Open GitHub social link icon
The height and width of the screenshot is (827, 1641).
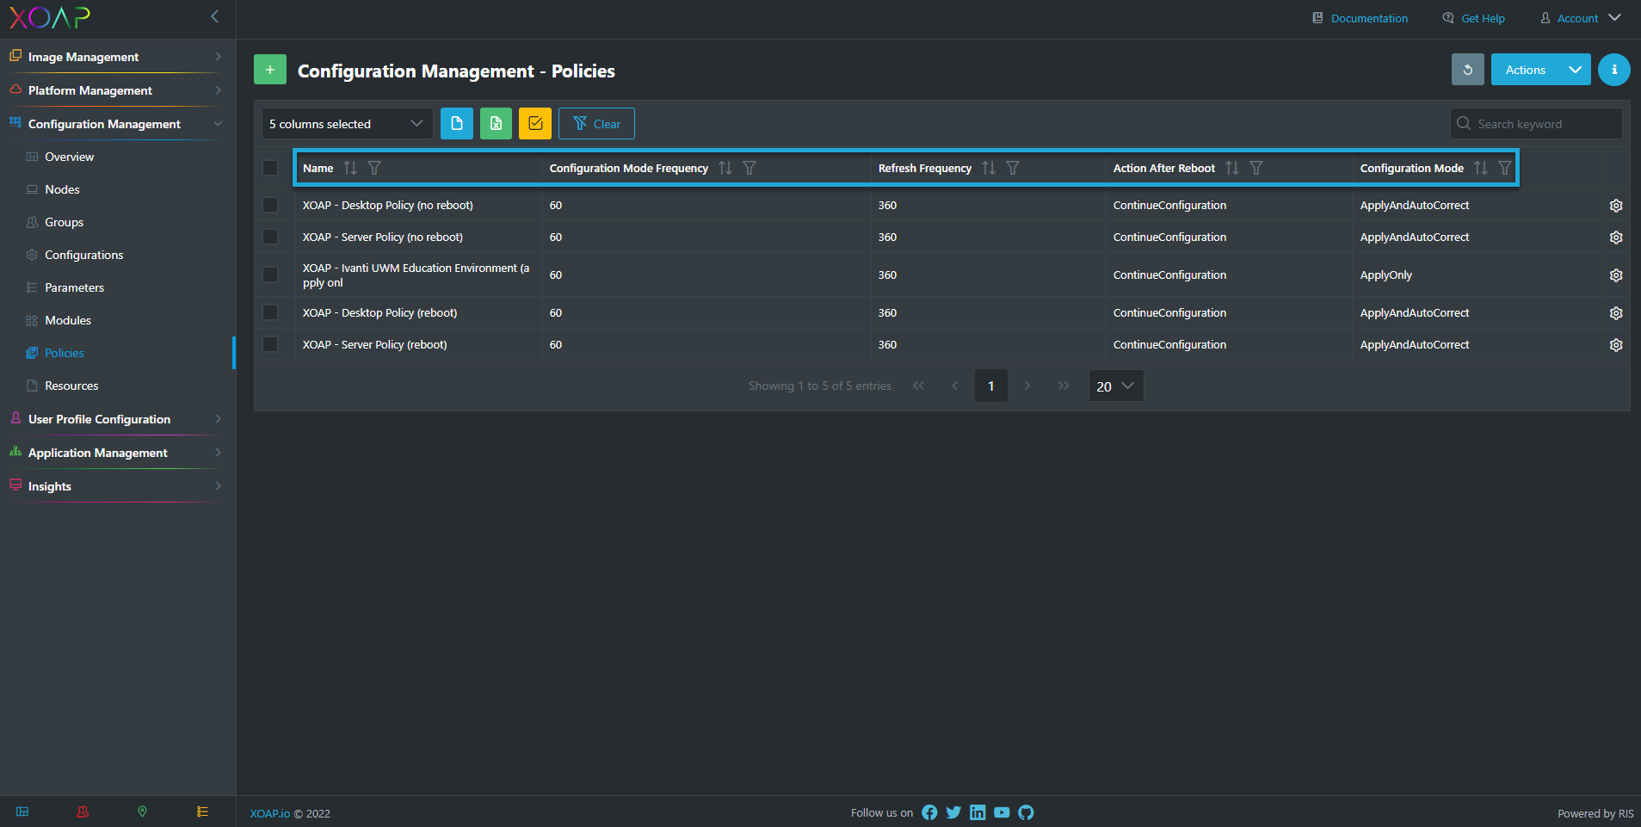pyautogui.click(x=1026, y=812)
